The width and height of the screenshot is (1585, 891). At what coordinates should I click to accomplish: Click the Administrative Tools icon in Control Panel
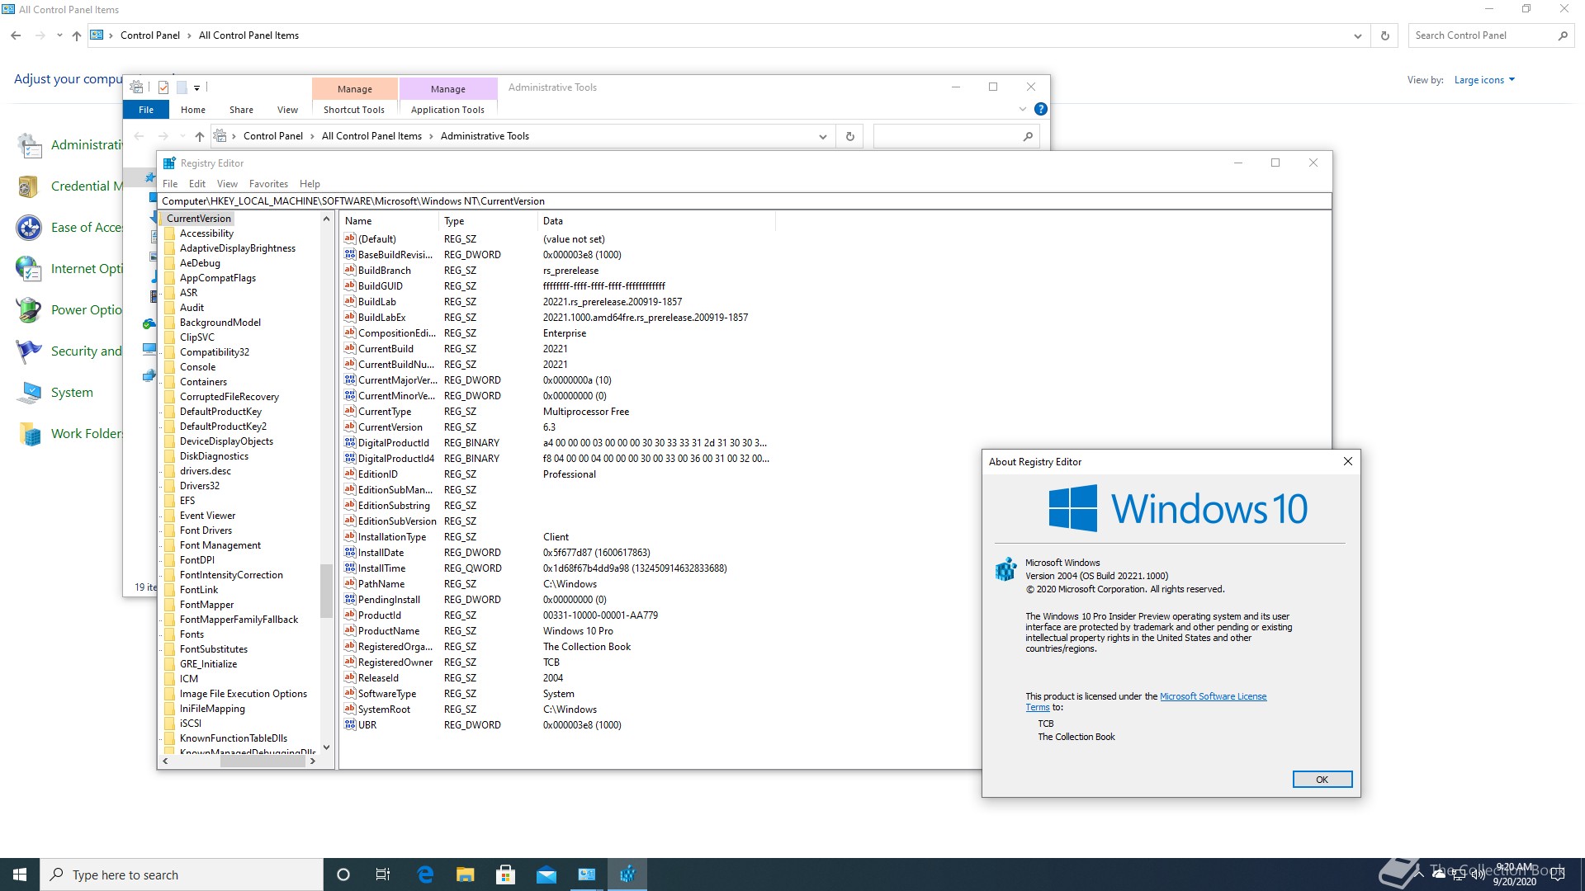pos(30,145)
